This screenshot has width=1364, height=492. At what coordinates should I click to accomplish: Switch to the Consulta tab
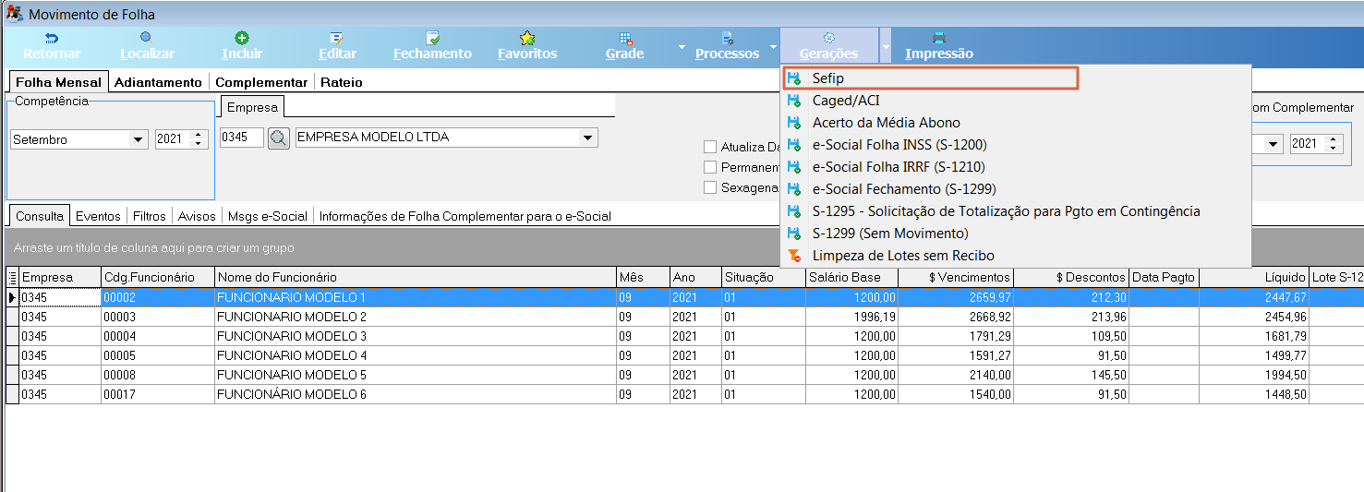tap(40, 216)
